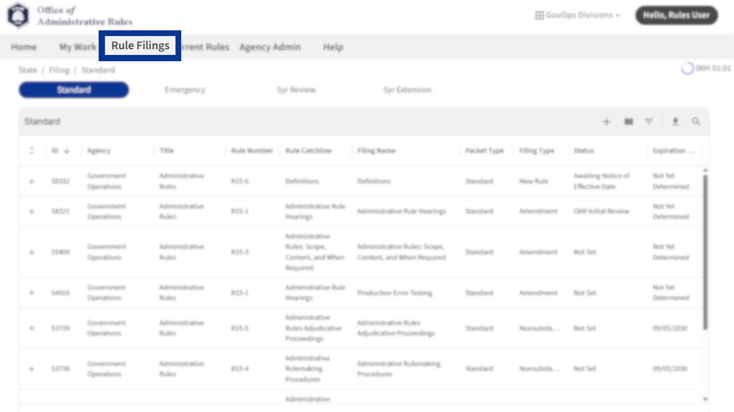The width and height of the screenshot is (734, 412).
Task: Click the scroll down arrow of table
Action: (705, 399)
